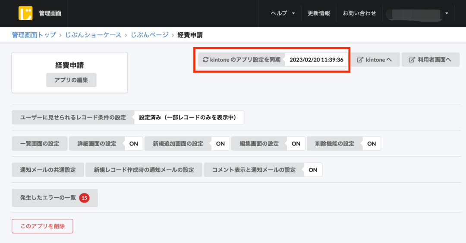Open 新規レコード作成時の通知メールの設定
Image resolution: width=466 pixels, height=243 pixels.
tap(144, 170)
